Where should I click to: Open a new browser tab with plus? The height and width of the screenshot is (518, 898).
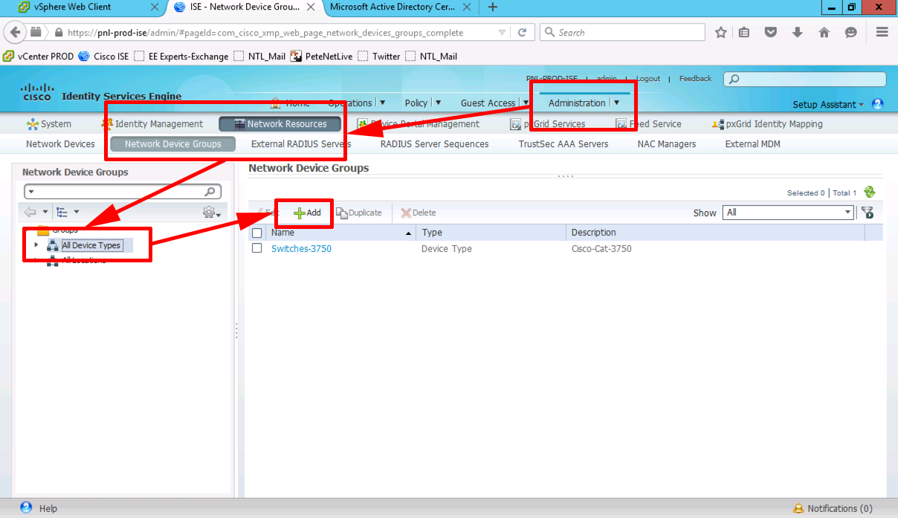(492, 7)
